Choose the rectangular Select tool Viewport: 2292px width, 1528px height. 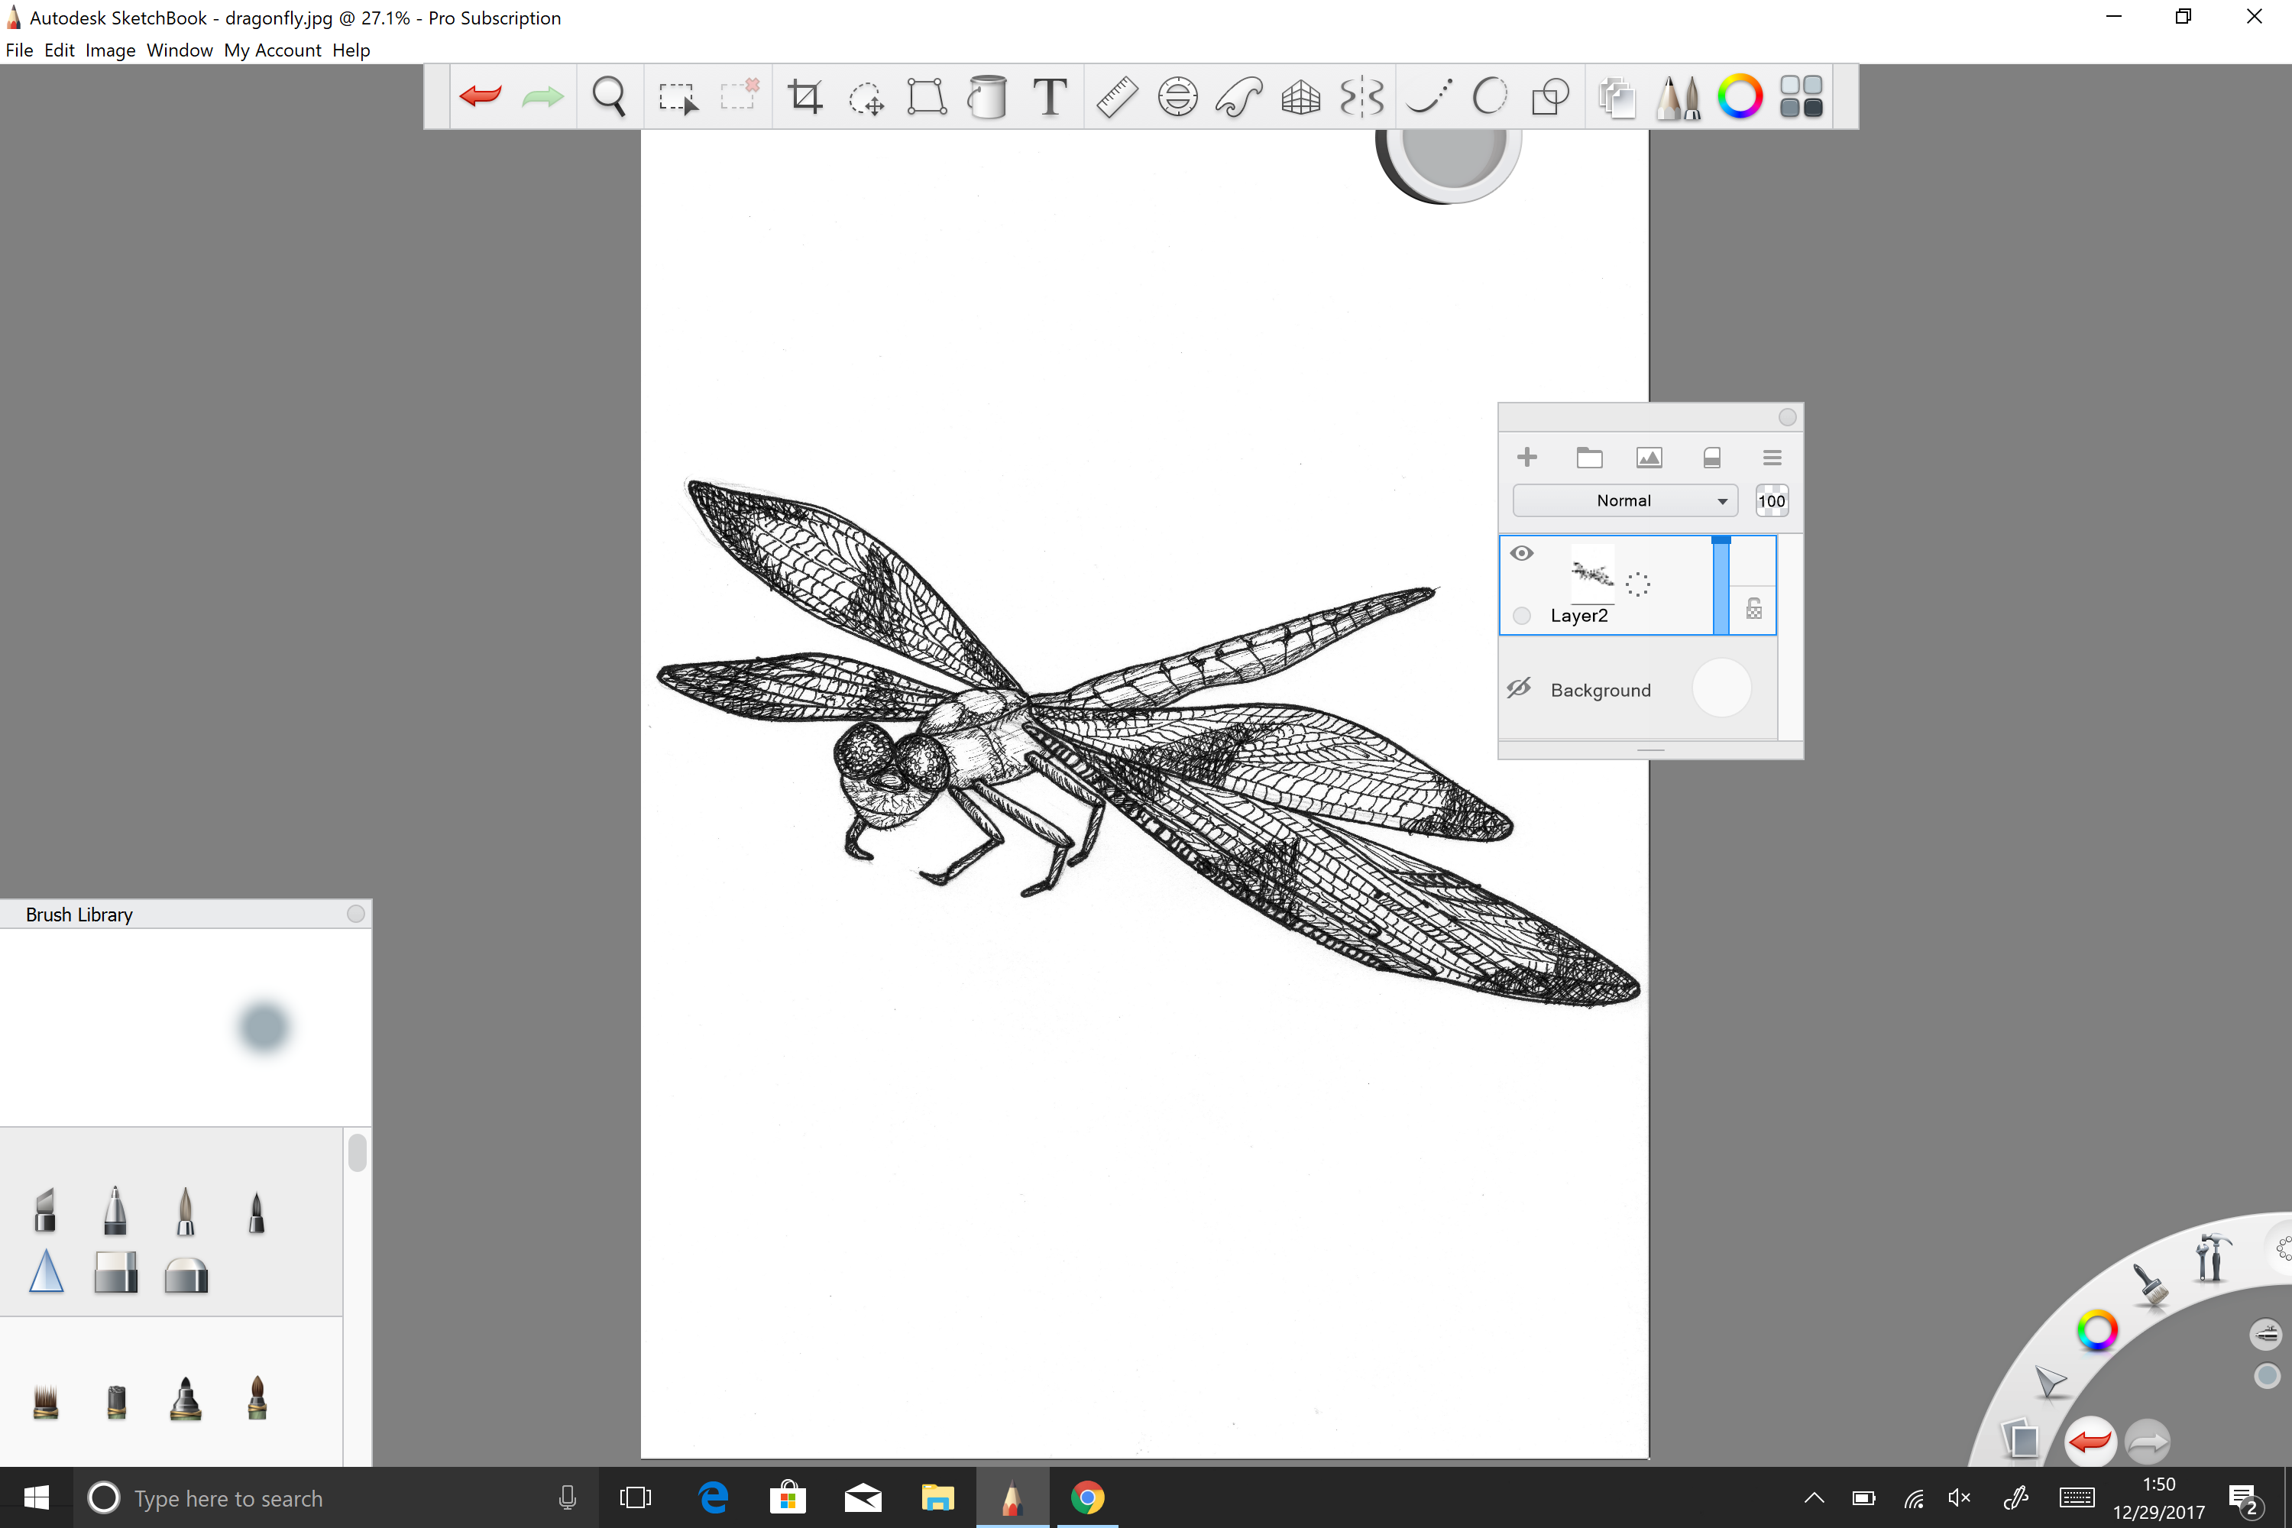(x=678, y=99)
